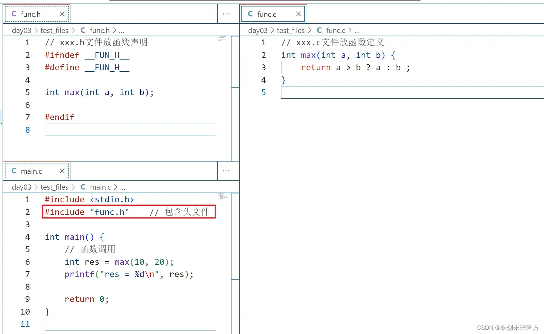The image size is (544, 334).
Task: Open main.c breadcrumb file segment
Action: tap(100, 187)
